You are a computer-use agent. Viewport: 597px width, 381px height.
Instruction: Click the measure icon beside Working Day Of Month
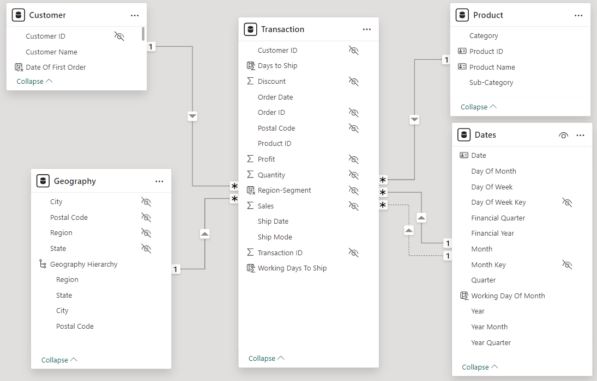coord(465,296)
